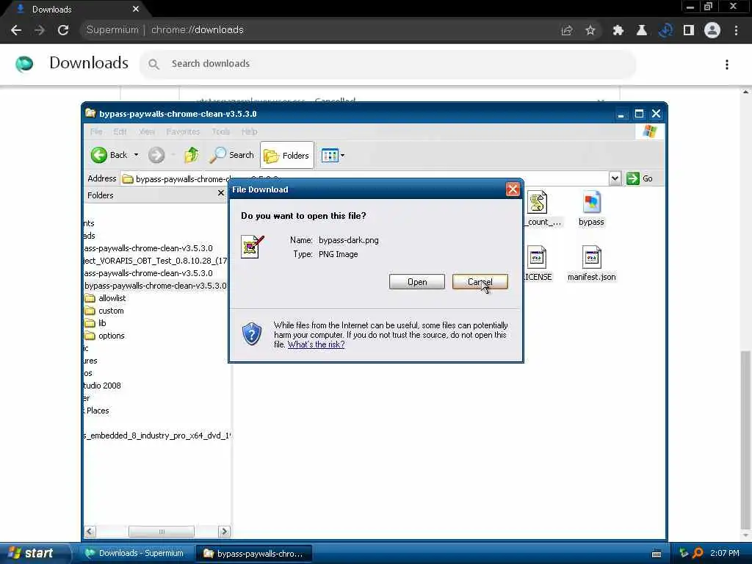Open the Windows Start menu
The image size is (752, 564).
click(x=31, y=553)
